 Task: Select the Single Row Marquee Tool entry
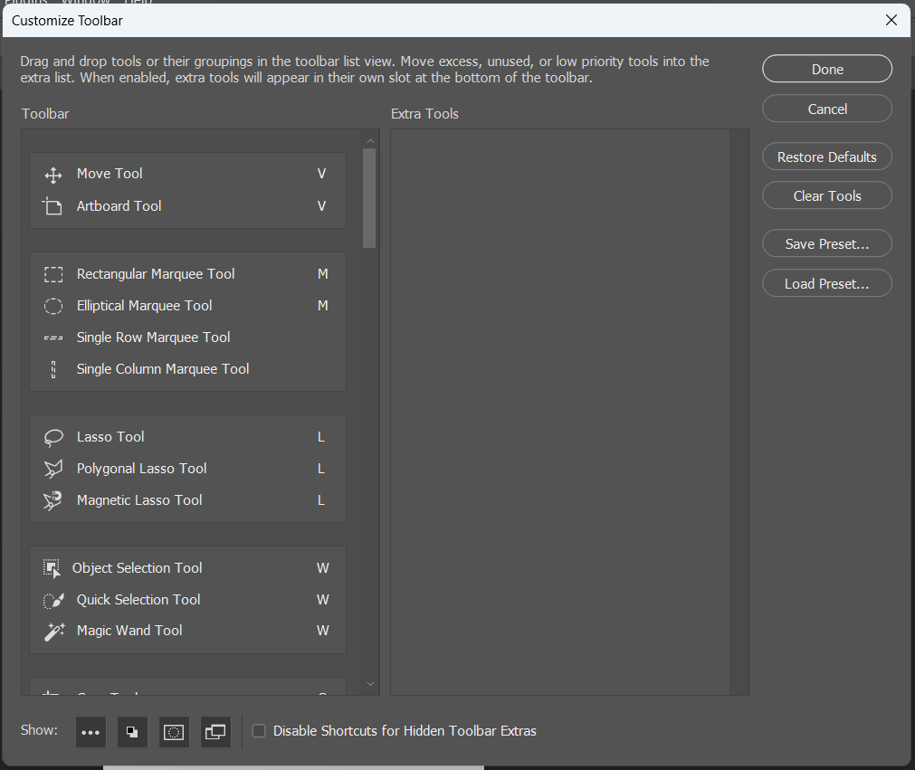[154, 337]
